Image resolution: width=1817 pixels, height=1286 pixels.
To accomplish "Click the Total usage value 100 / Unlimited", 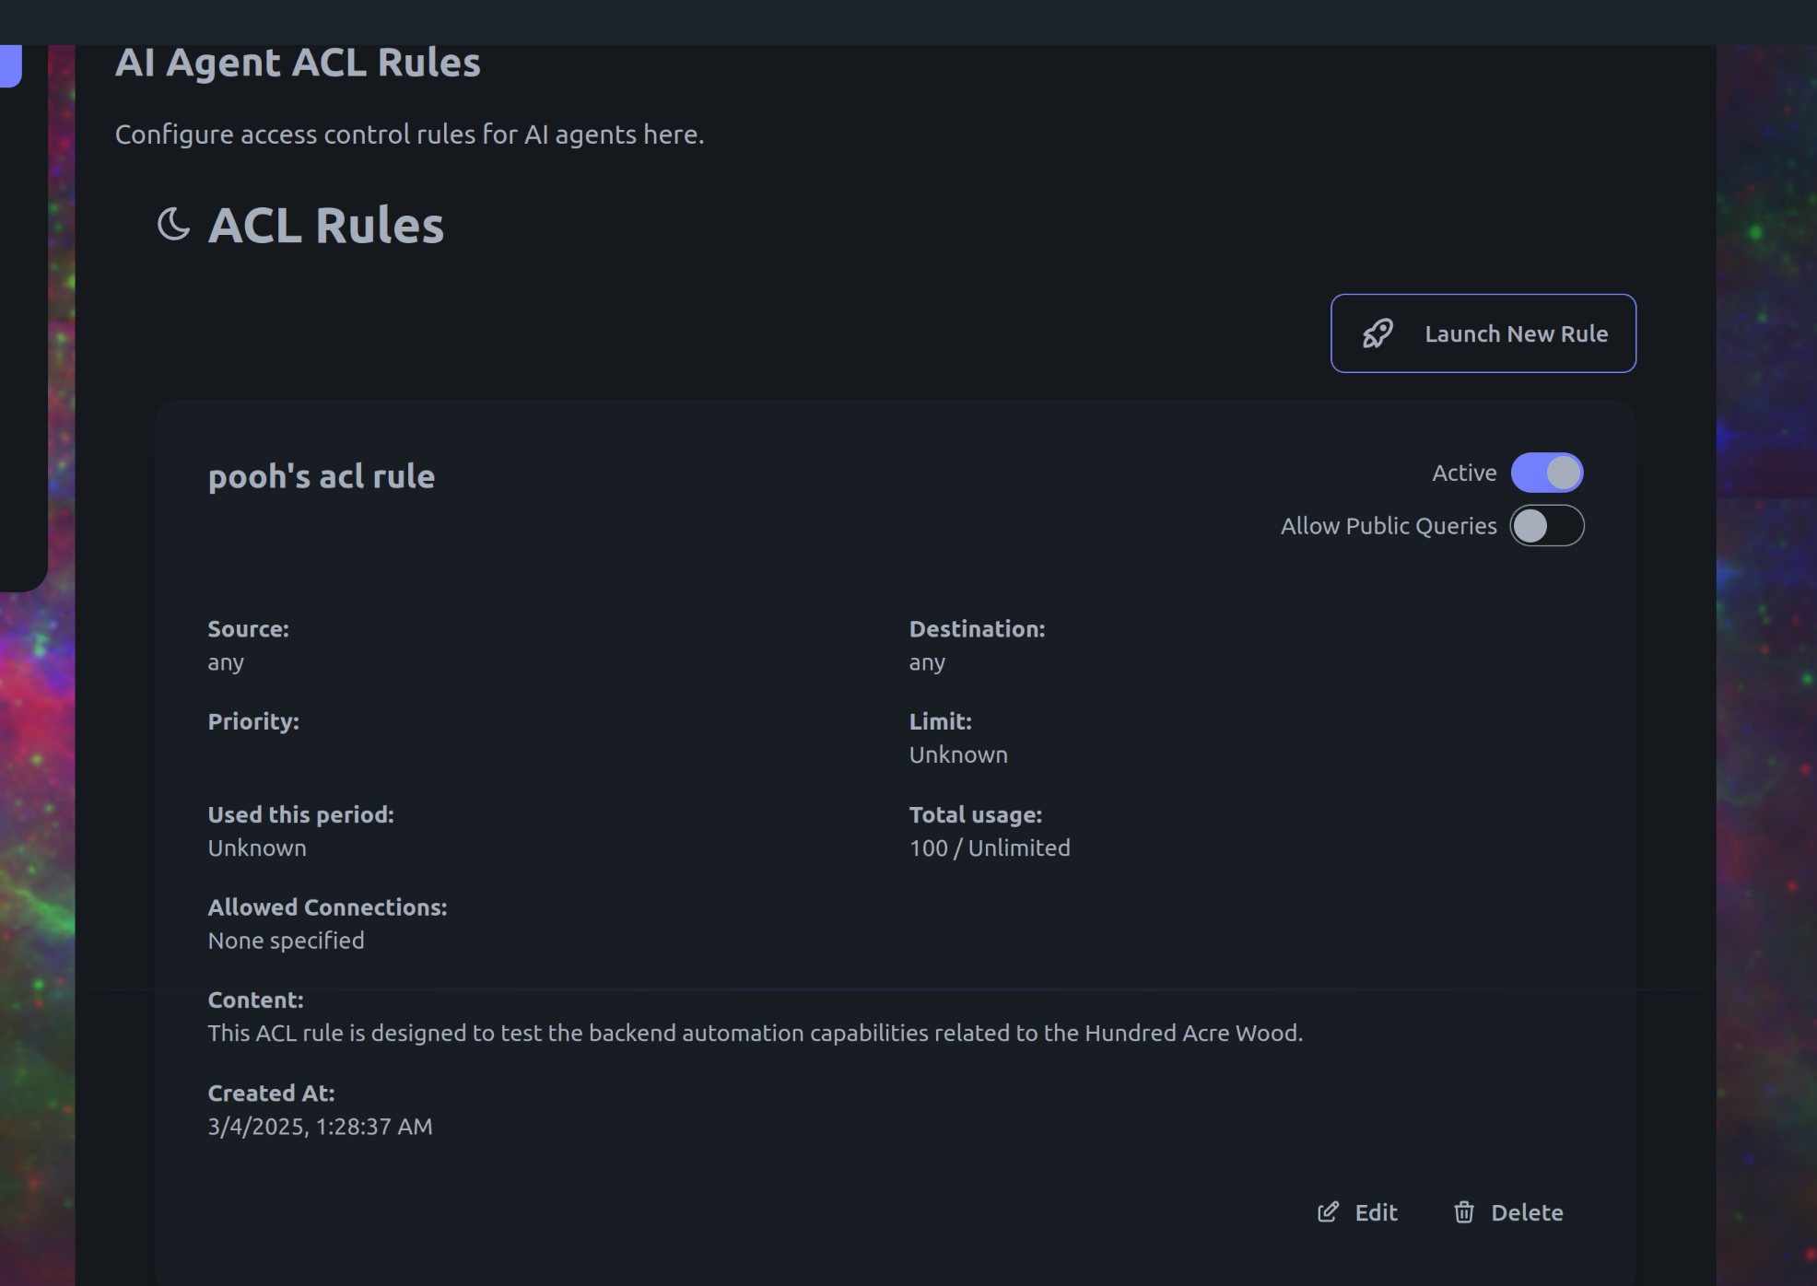I will pyautogui.click(x=990, y=848).
